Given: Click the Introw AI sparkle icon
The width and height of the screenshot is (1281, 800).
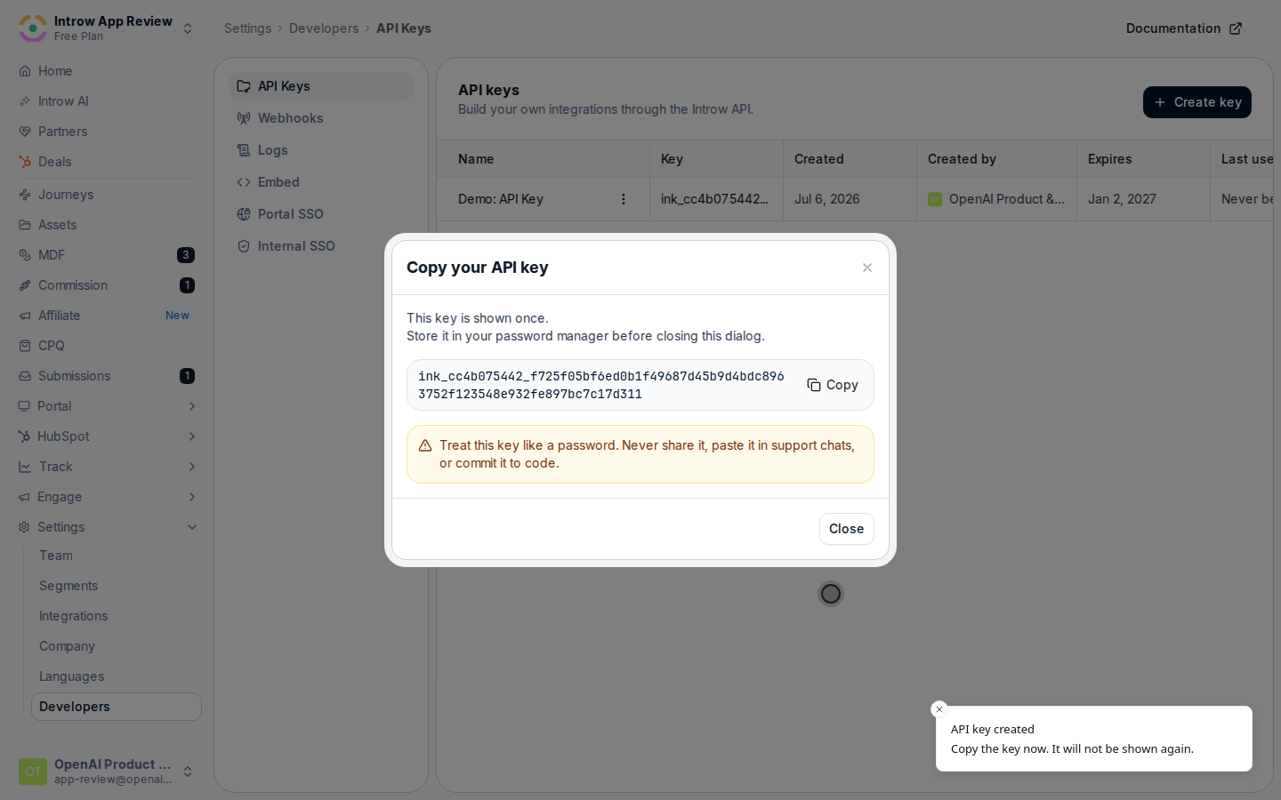Looking at the screenshot, I should pos(25,101).
